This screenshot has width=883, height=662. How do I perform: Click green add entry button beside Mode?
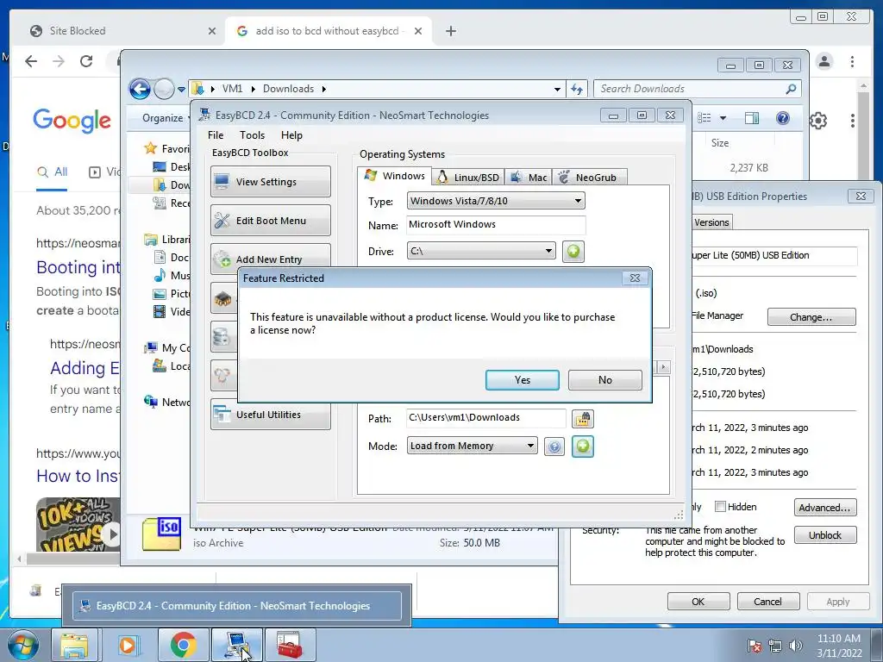coord(583,447)
